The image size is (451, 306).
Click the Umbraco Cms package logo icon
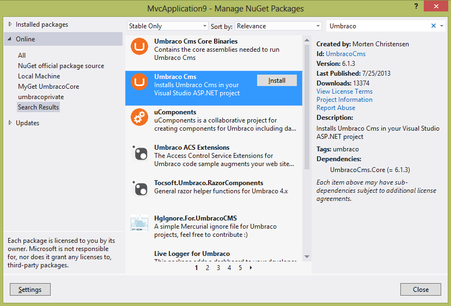[x=139, y=82]
